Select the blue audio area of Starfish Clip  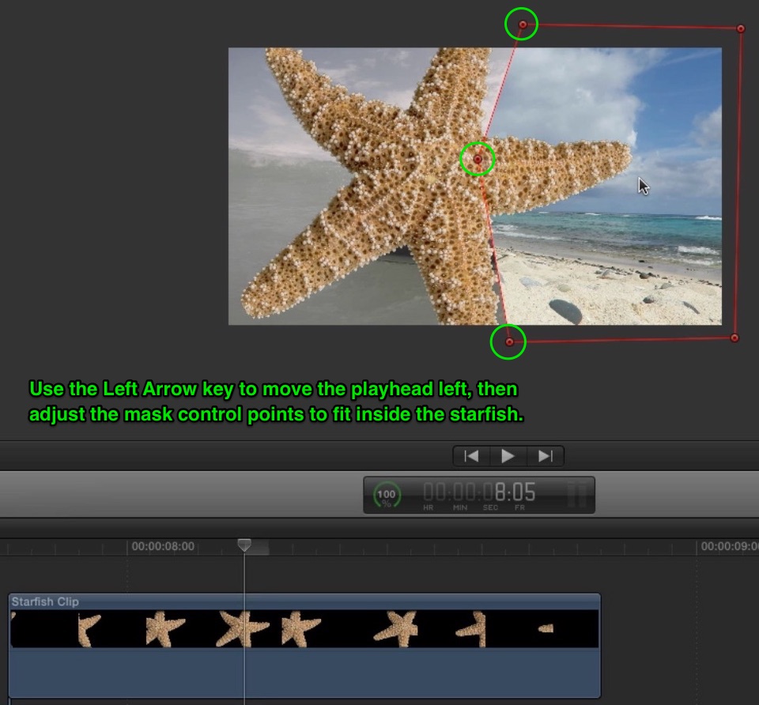(x=305, y=673)
